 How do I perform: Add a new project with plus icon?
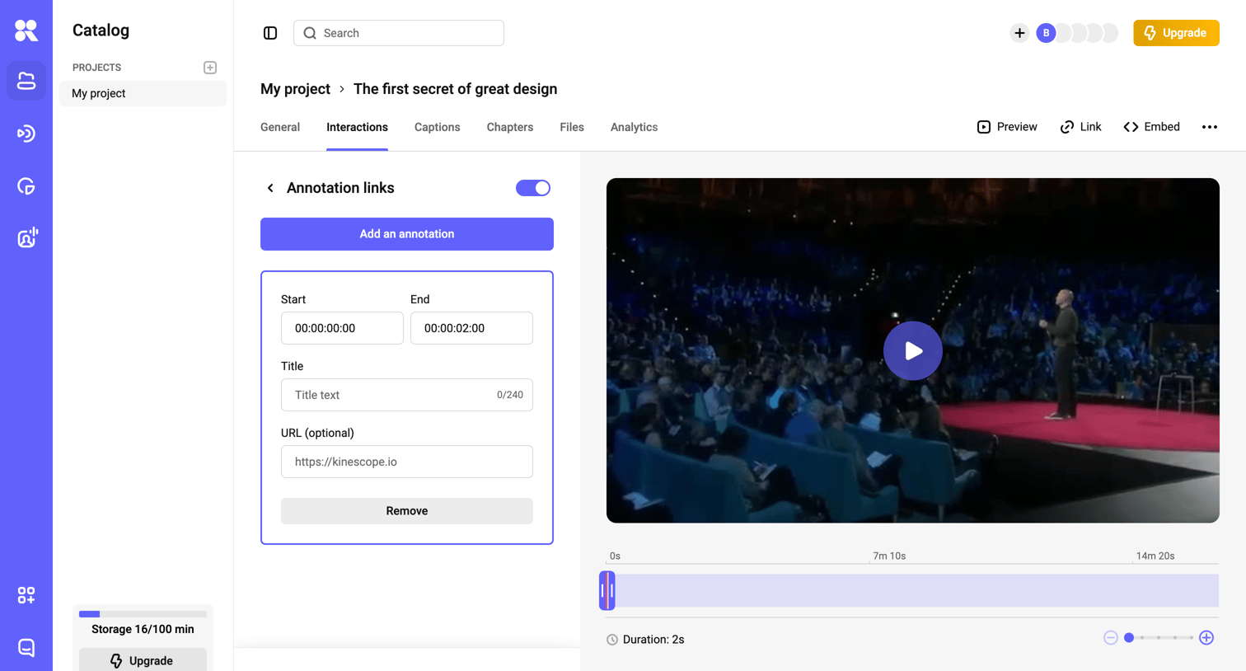pos(210,68)
